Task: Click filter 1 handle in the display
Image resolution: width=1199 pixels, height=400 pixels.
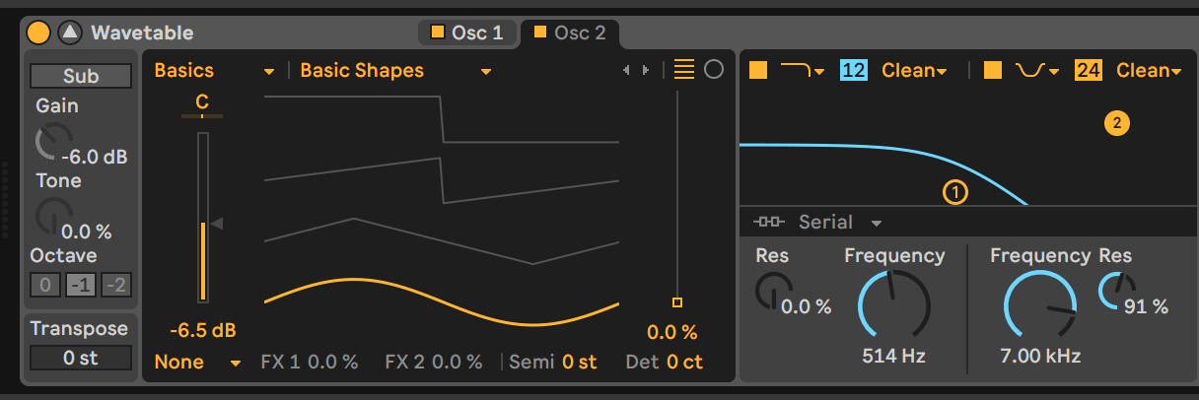Action: click(954, 192)
